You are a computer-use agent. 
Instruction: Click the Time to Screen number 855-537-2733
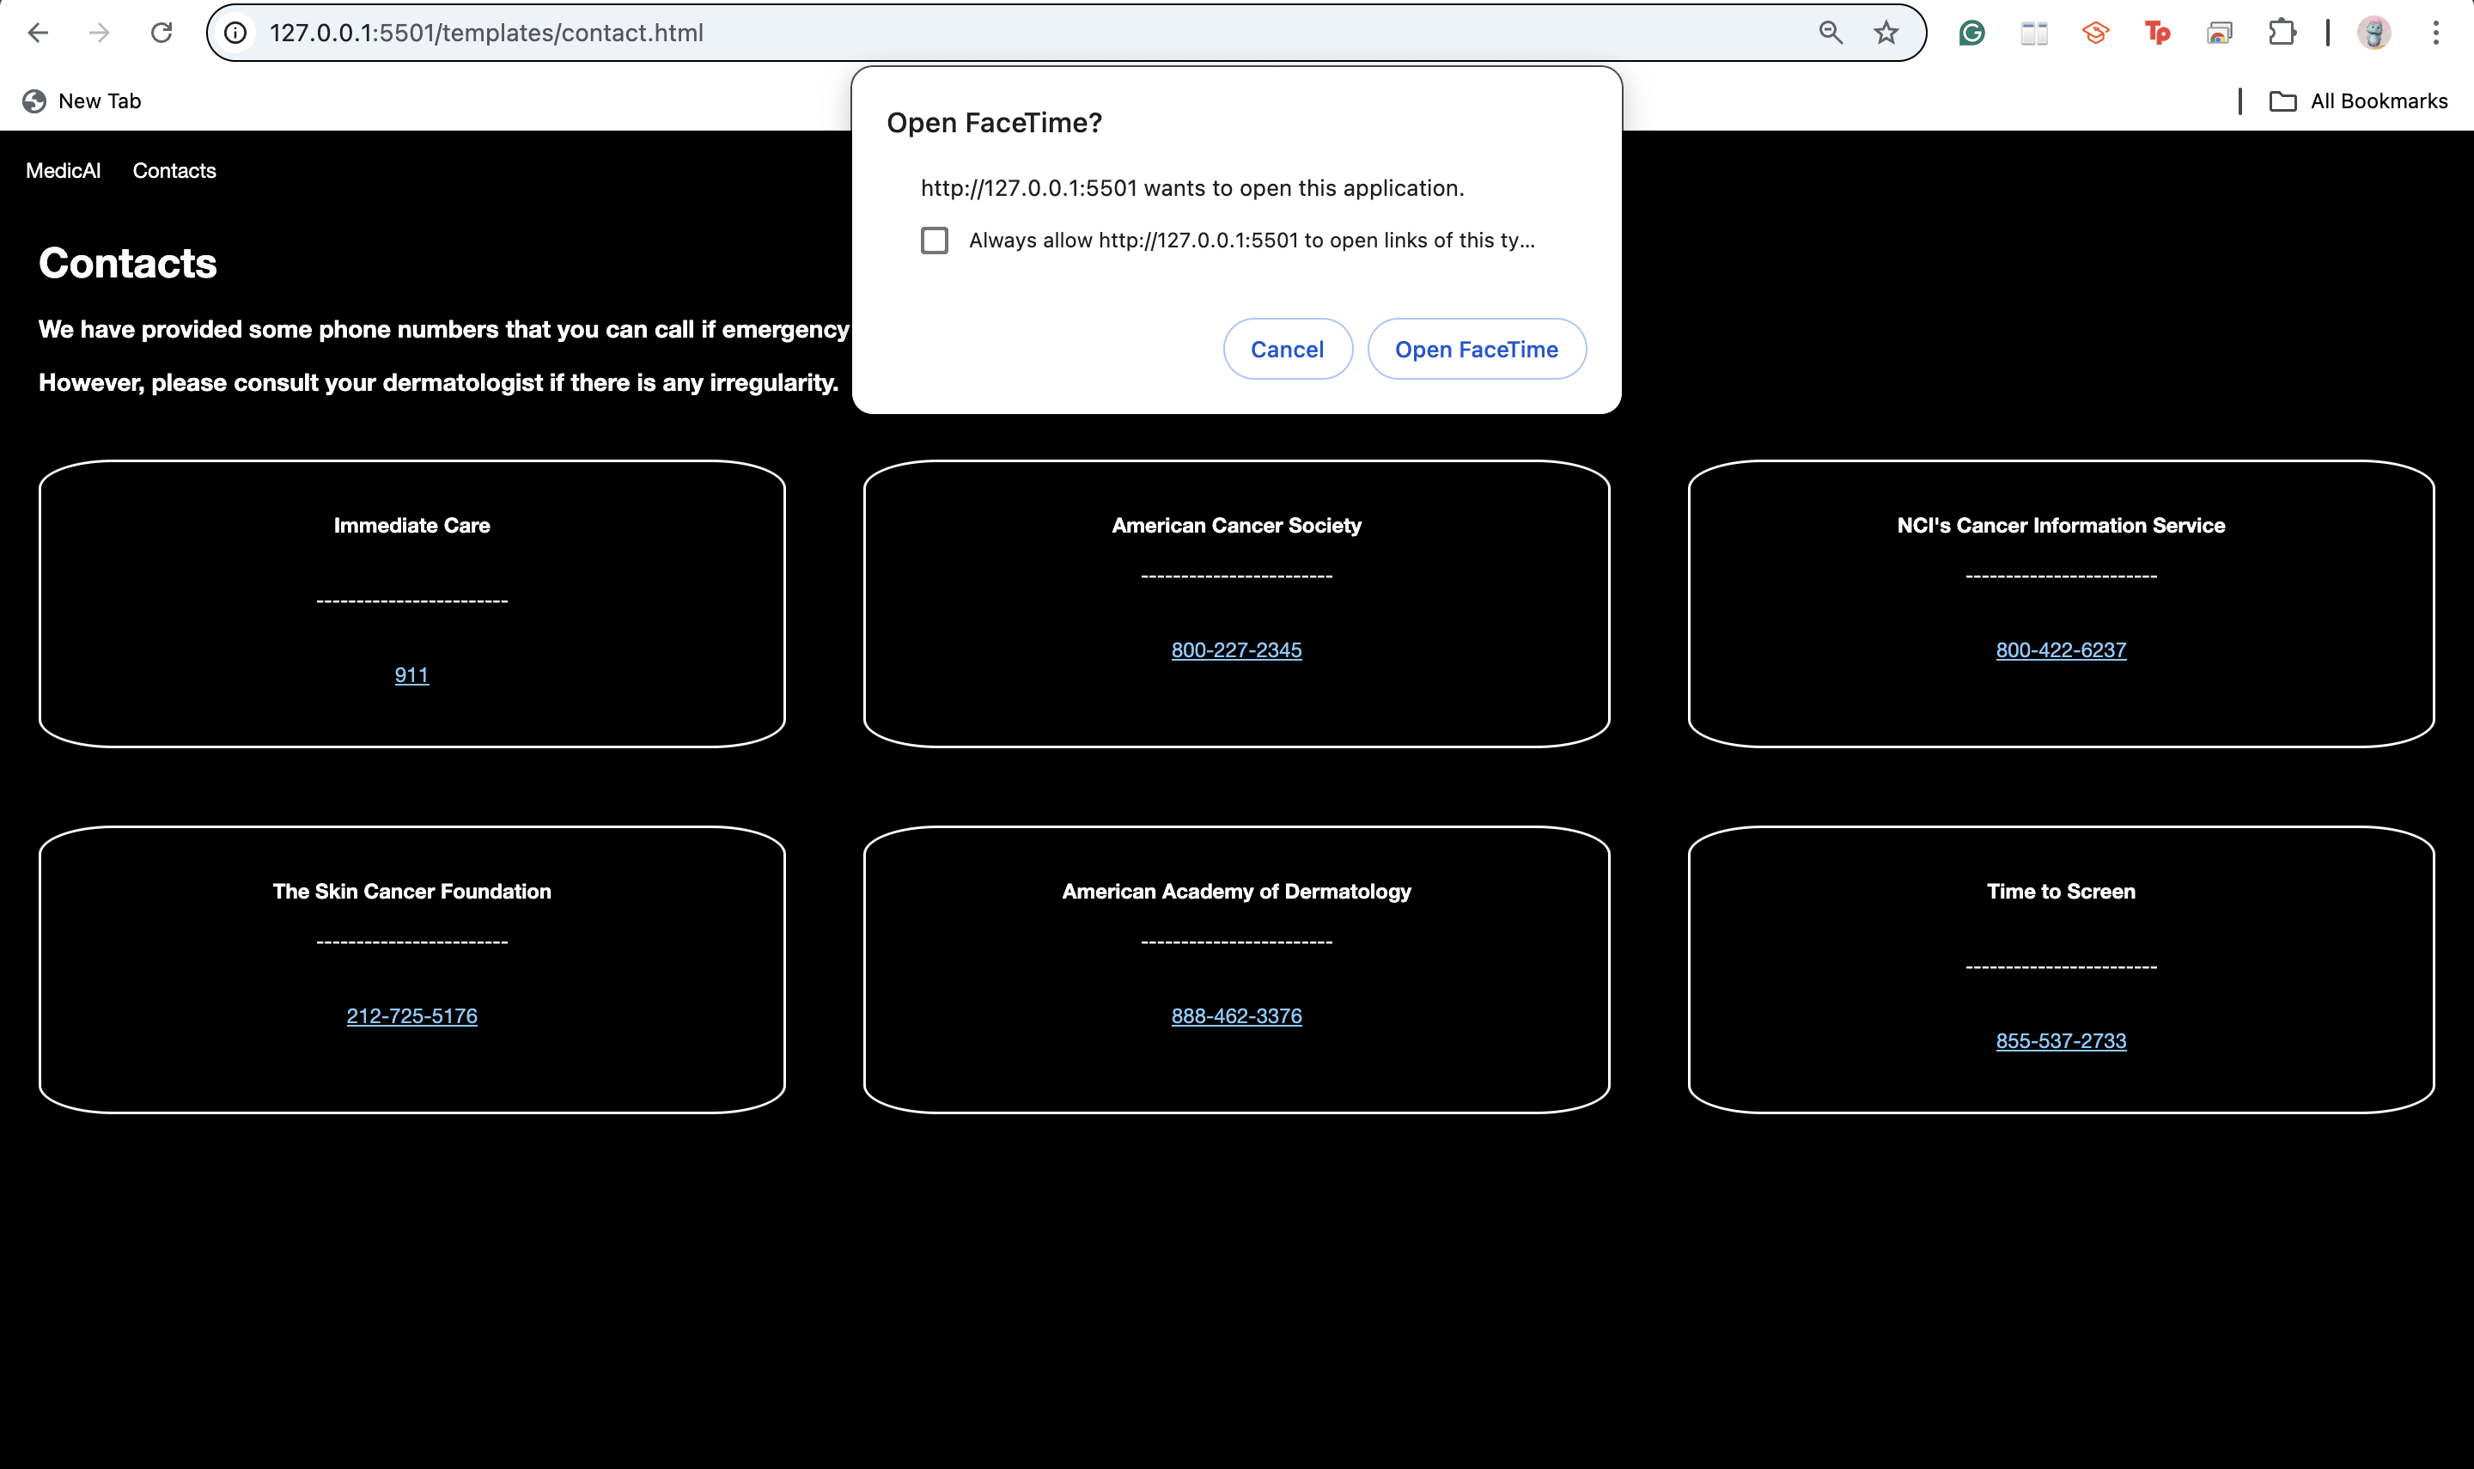coord(2060,1040)
